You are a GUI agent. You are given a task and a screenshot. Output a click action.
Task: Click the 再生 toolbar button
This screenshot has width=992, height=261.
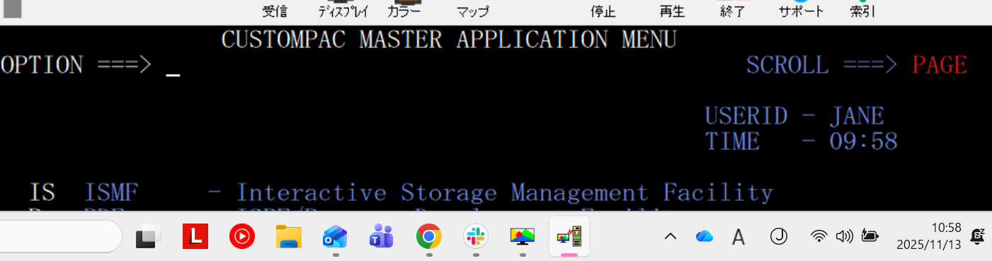click(672, 11)
